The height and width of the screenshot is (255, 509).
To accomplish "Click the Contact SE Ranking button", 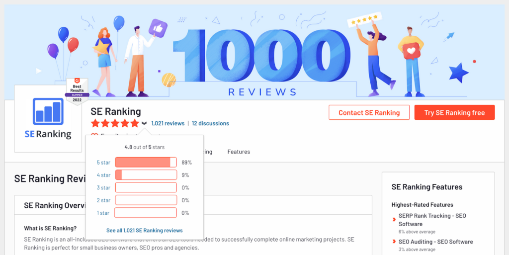I will coord(369,112).
